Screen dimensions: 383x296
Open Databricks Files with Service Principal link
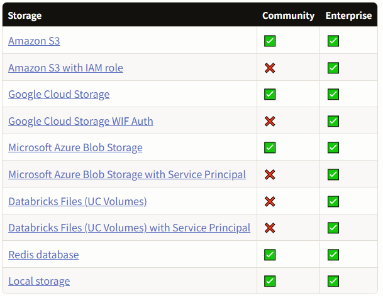[x=129, y=228]
